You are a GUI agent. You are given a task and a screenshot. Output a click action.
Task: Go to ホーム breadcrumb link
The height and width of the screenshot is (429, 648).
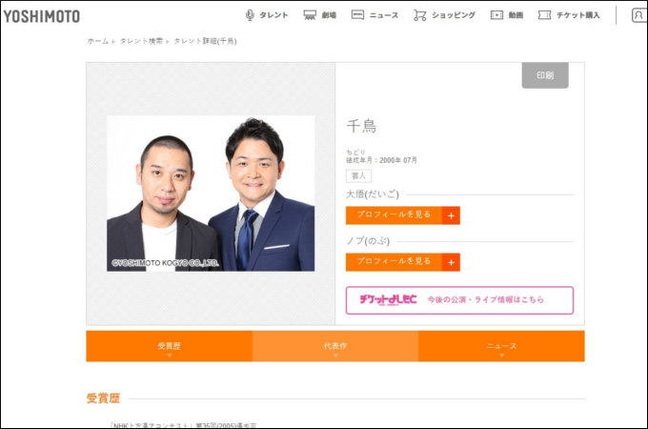[98, 41]
